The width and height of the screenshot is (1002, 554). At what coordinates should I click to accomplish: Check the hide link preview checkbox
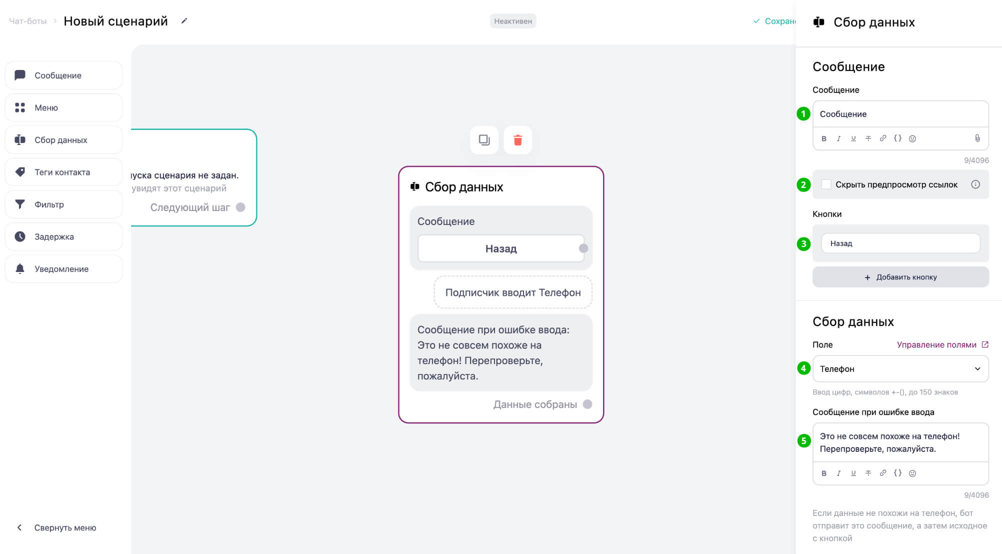826,184
